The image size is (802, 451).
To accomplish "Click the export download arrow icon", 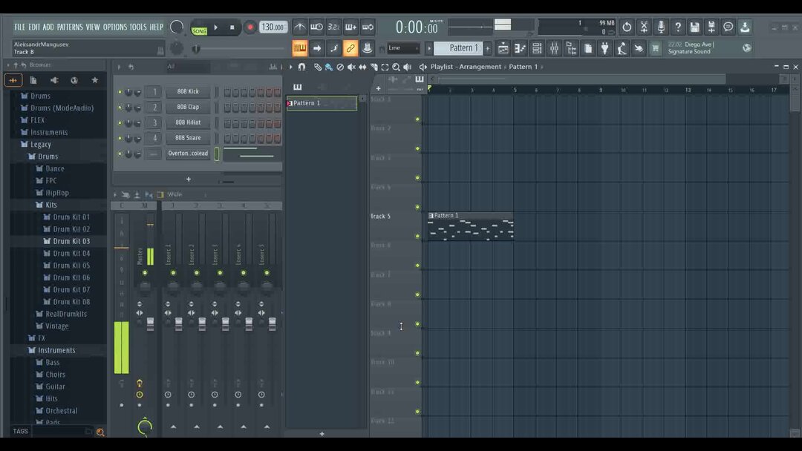I will 746,27.
